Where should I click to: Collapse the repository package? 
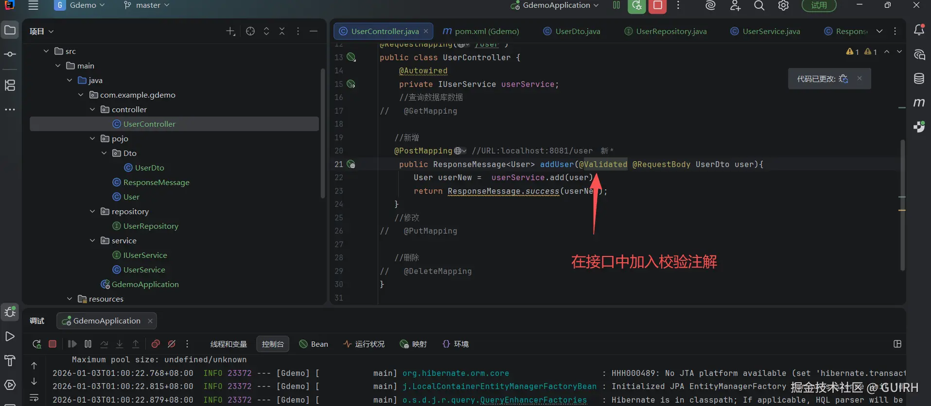(92, 211)
